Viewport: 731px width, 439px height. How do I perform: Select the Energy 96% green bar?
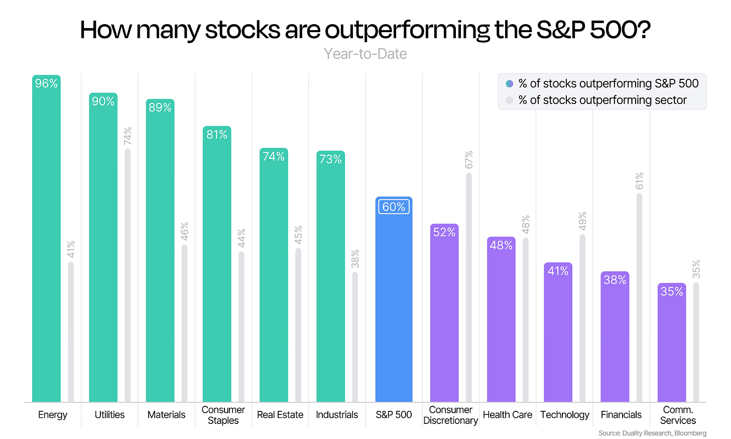pos(46,239)
